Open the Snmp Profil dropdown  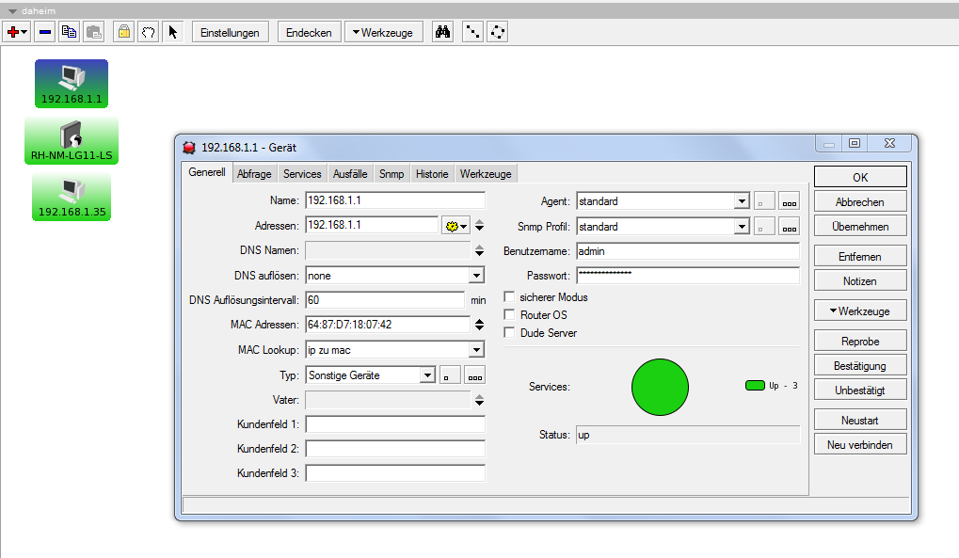742,227
